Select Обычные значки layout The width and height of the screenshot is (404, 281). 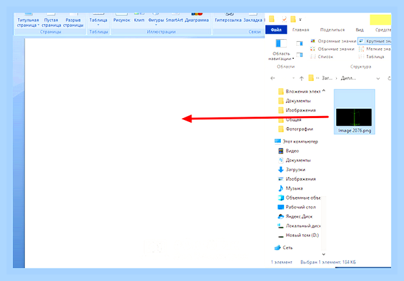(x=332, y=49)
